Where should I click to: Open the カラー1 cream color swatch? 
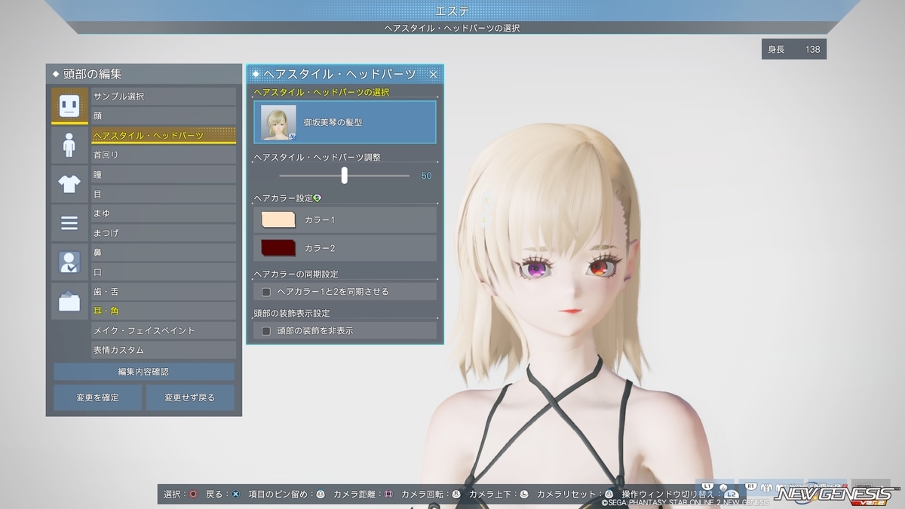278,219
